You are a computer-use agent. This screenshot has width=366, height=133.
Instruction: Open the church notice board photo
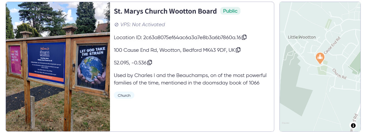[x=58, y=67]
